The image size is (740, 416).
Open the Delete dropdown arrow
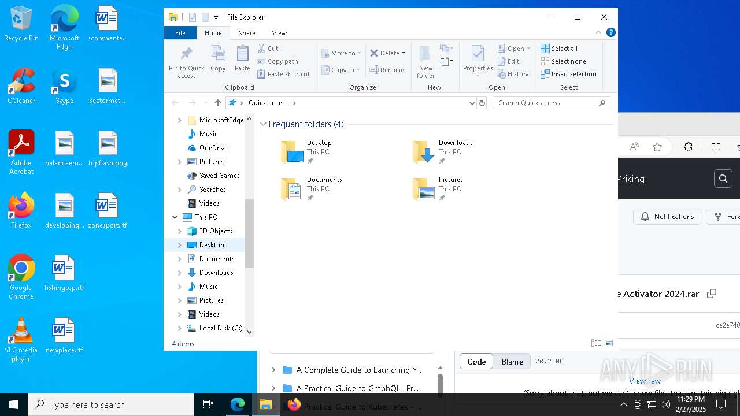click(x=404, y=53)
